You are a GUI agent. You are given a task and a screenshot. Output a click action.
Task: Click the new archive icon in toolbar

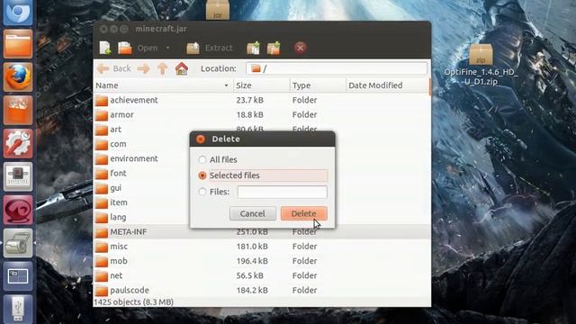tap(105, 48)
